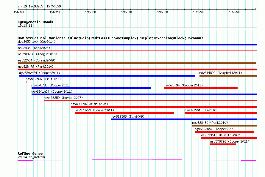Select the nsv2436 (Kidd2008) label
Image resolution: width=265 pixels, height=177 pixels.
[34, 48]
